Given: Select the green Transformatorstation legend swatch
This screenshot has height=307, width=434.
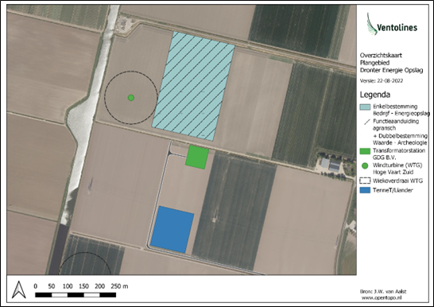Looking at the screenshot, I should pos(365,151).
